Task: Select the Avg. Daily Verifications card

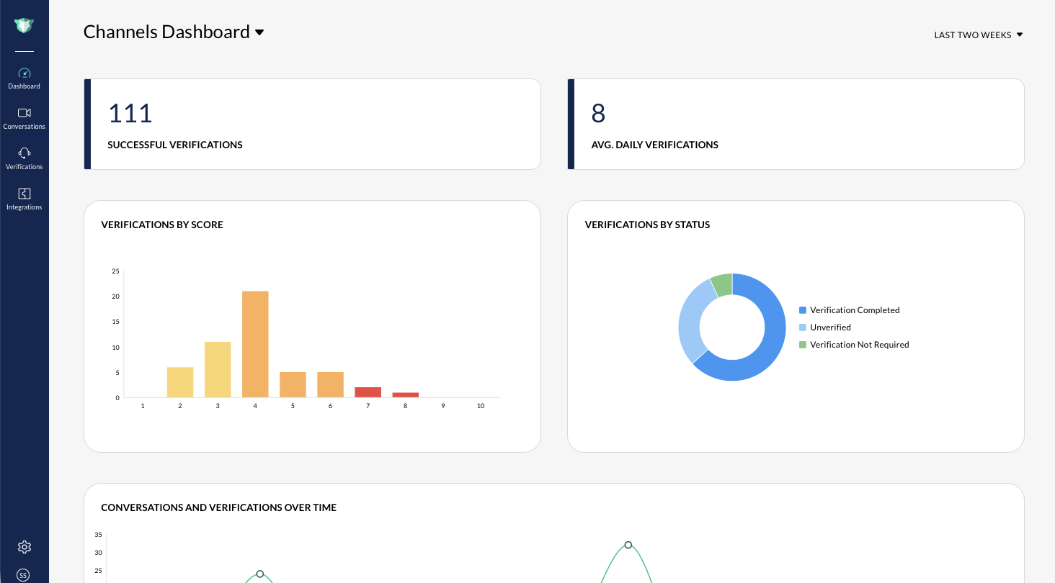Action: [796, 125]
